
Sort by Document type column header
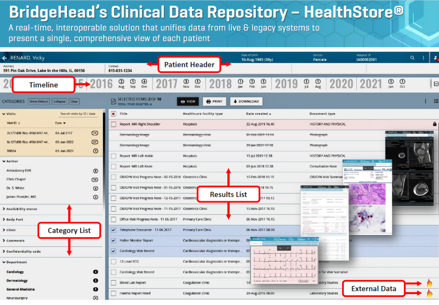[322, 114]
